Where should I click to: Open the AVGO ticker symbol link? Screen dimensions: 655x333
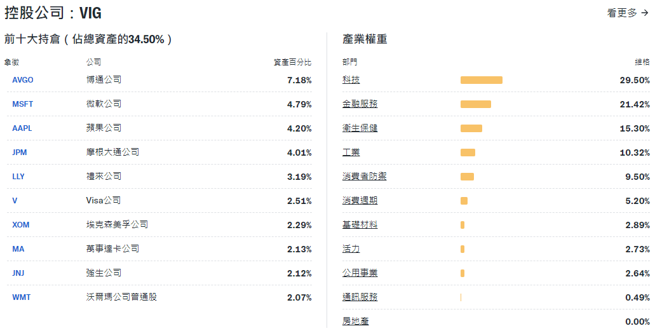23,80
